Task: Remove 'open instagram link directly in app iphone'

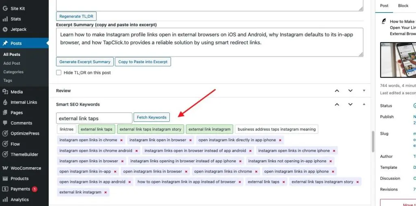Action: point(280,140)
